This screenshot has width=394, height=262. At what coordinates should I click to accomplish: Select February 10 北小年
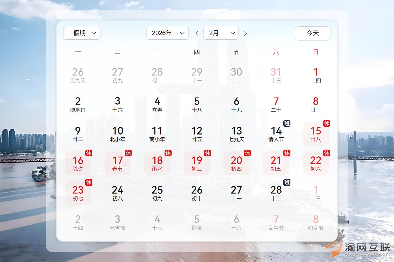tap(118, 134)
